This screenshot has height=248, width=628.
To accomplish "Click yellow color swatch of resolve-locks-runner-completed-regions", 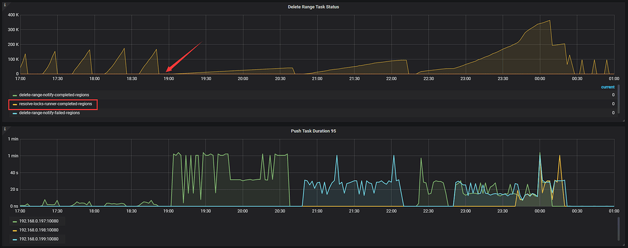I will click(x=15, y=104).
